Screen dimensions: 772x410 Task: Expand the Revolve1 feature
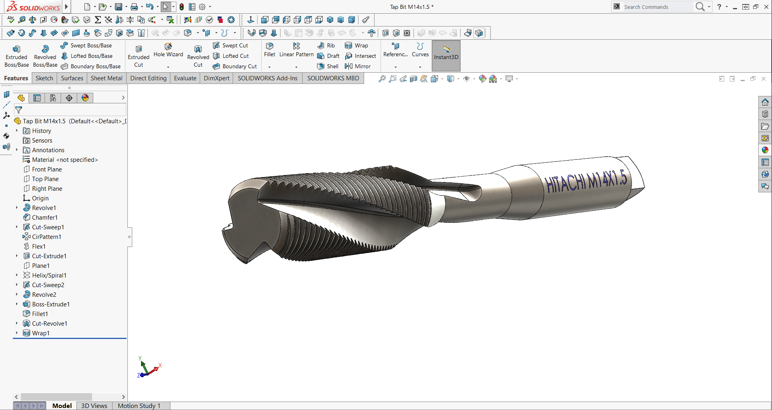[x=17, y=208]
